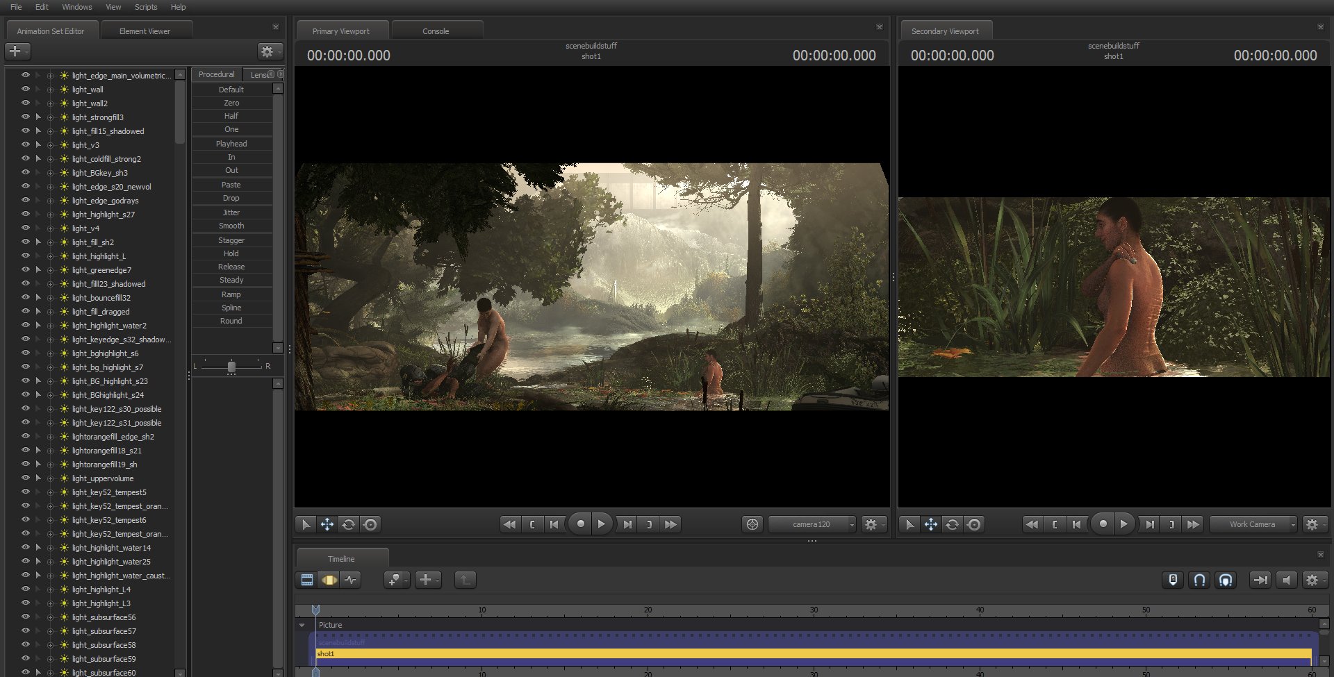Step back one frame in Primary Viewport
1334x677 pixels.
(x=554, y=524)
